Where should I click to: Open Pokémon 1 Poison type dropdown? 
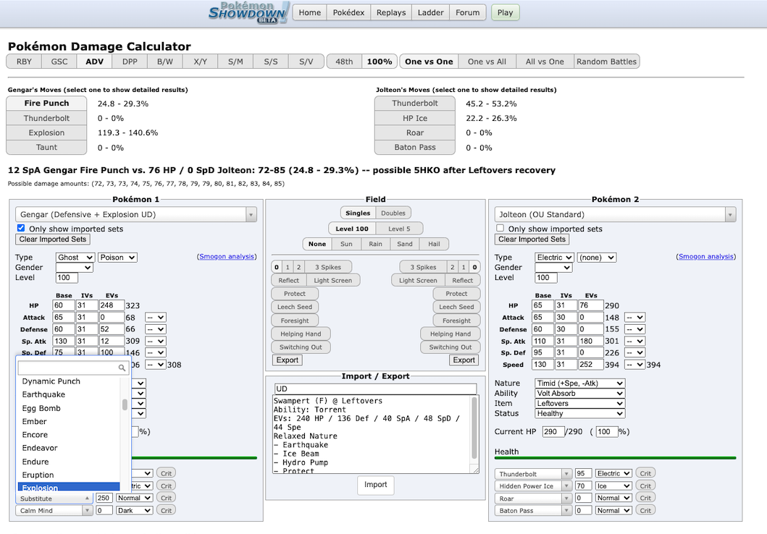coord(118,258)
